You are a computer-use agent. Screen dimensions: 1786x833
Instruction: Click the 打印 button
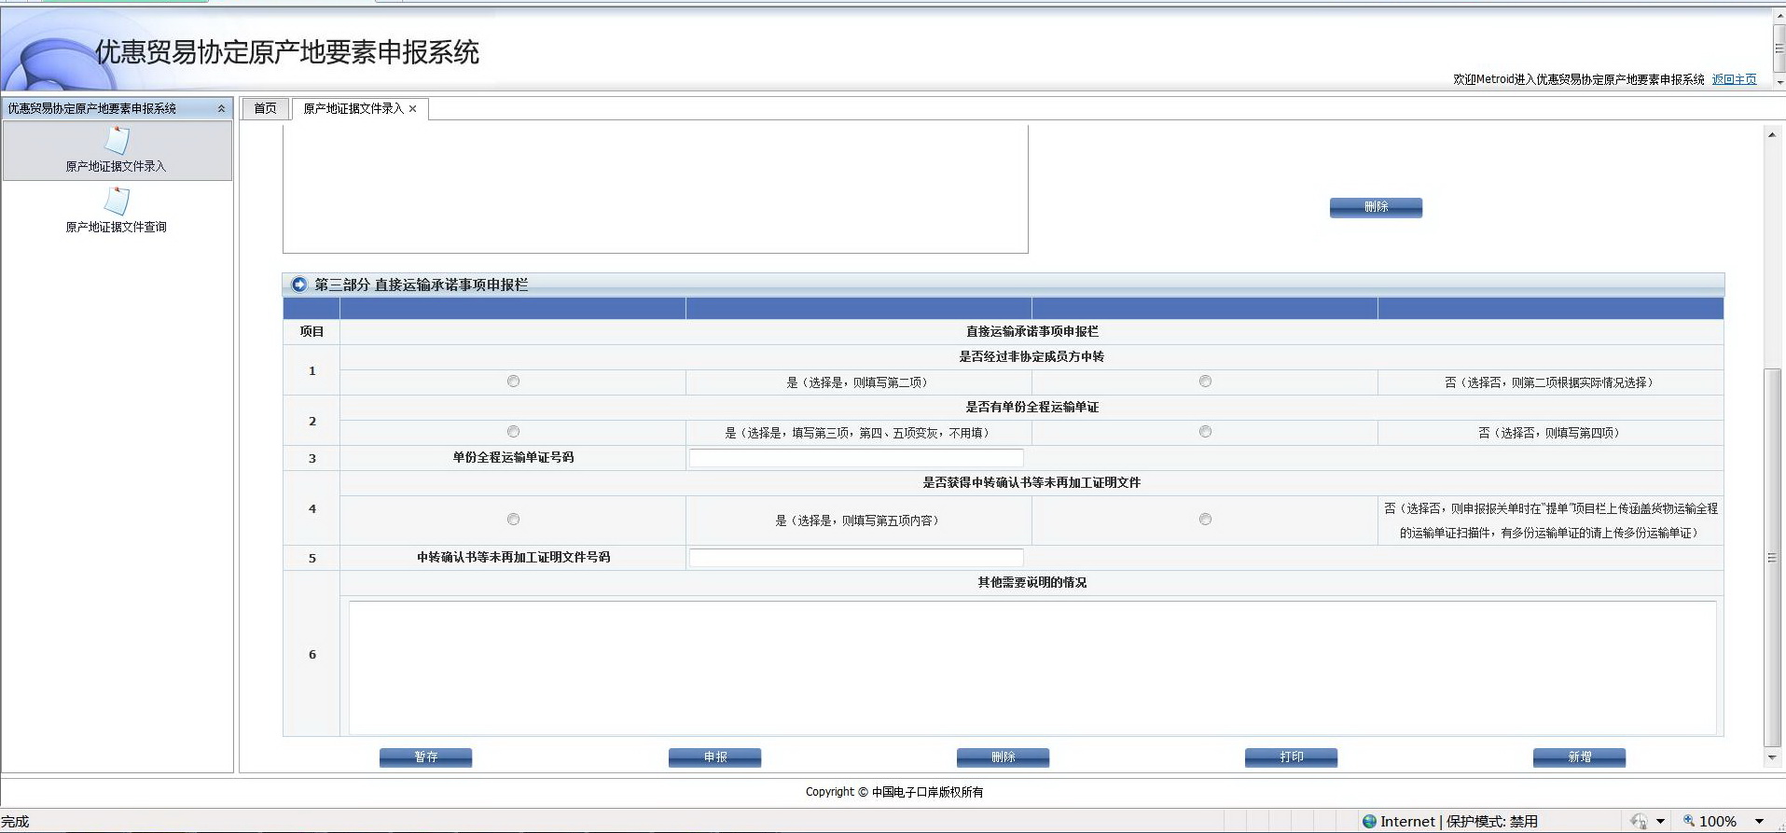[x=1291, y=757]
